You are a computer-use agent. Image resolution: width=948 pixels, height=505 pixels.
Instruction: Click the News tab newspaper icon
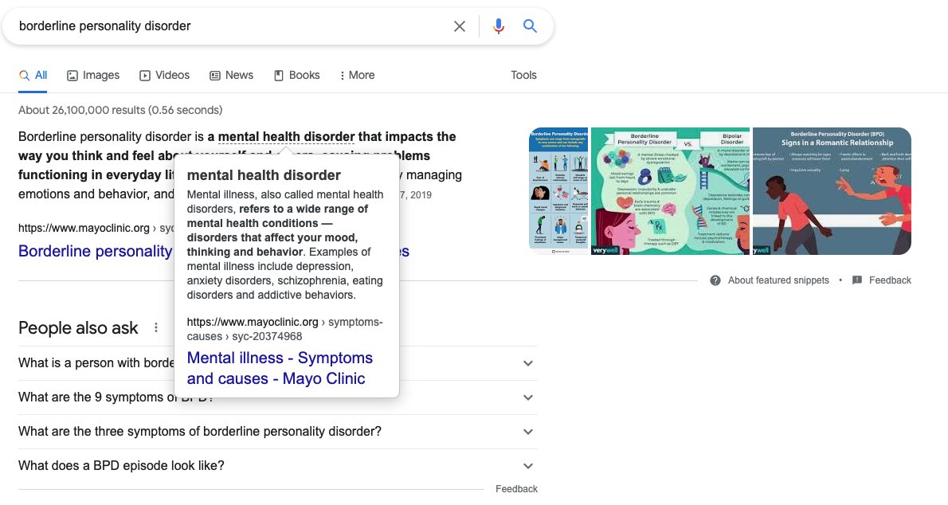pos(213,74)
